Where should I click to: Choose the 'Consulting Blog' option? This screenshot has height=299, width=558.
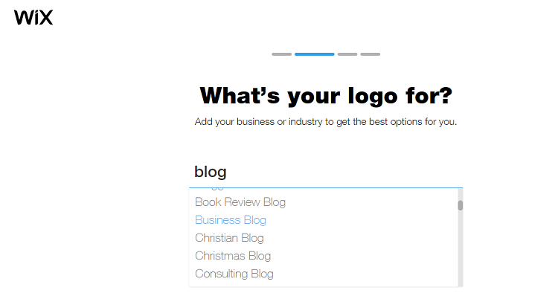click(234, 274)
